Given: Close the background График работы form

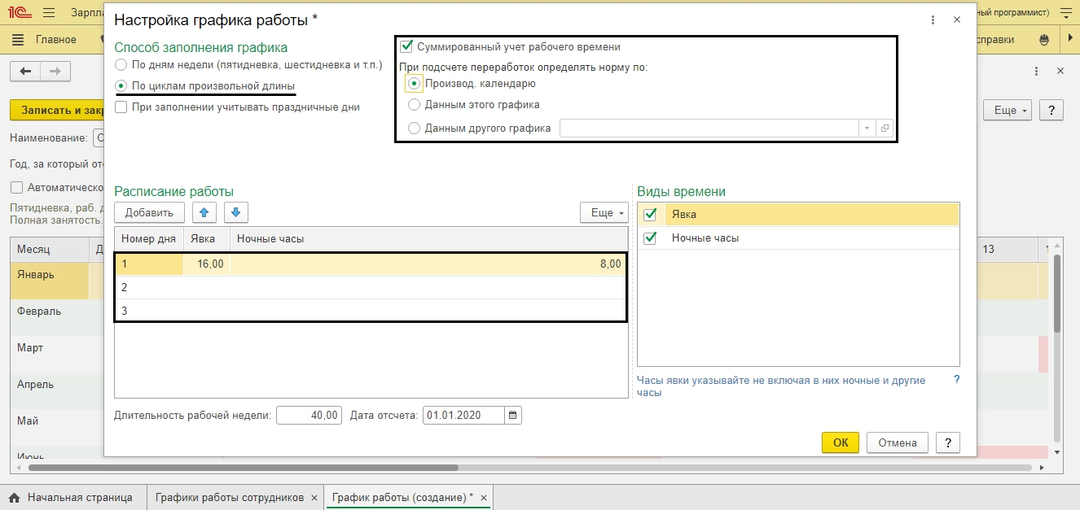Looking at the screenshot, I should click(x=1060, y=72).
